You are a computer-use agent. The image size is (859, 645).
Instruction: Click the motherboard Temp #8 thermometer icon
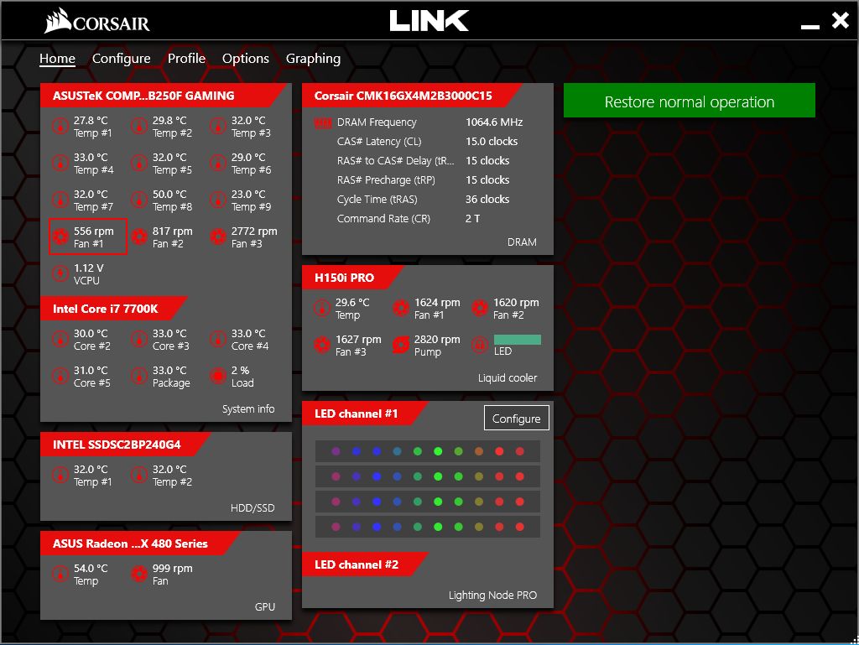point(139,200)
